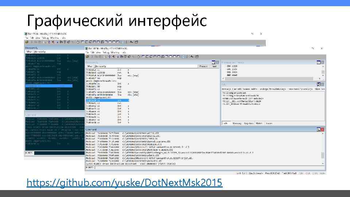Open Window menu in front WinDbg window
This screenshot has width=350, height=197.
coord(115,53)
